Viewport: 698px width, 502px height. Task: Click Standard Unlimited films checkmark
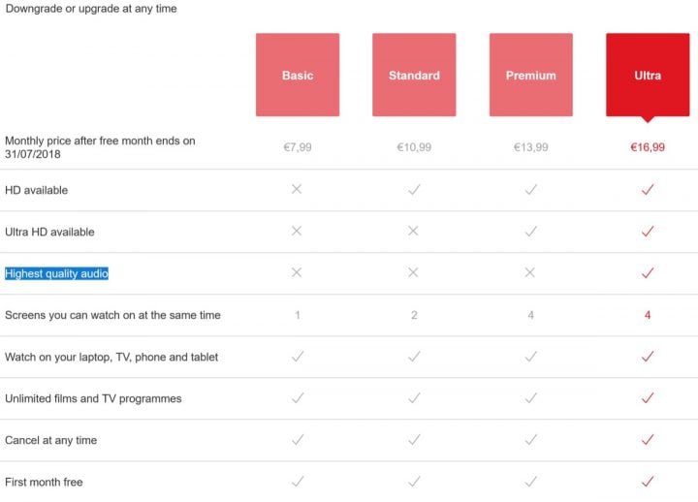coord(414,398)
